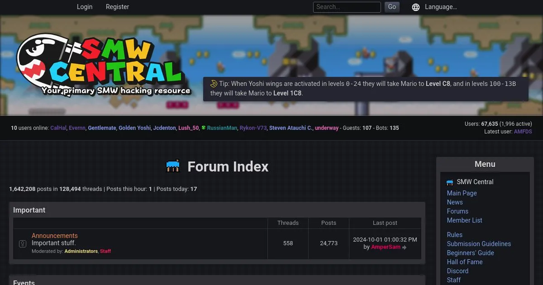Screen dimensions: 543x285
Task: Open the Login page
Action: (85, 7)
